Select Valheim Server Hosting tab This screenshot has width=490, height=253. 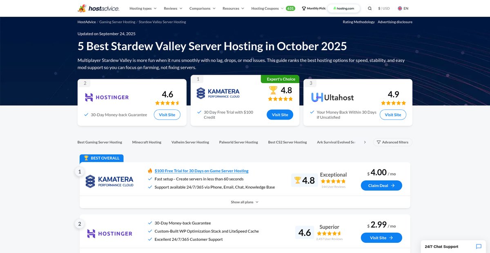pyautogui.click(x=190, y=142)
